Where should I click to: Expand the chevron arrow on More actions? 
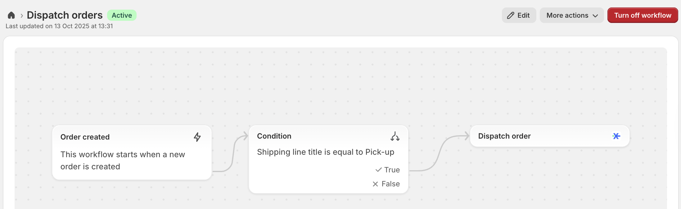595,16
